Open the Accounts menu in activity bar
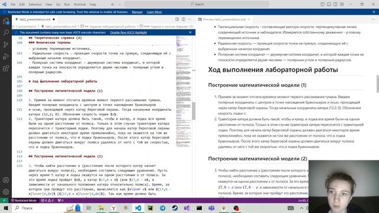Viewport: 379px width, 213px height. point(6,180)
